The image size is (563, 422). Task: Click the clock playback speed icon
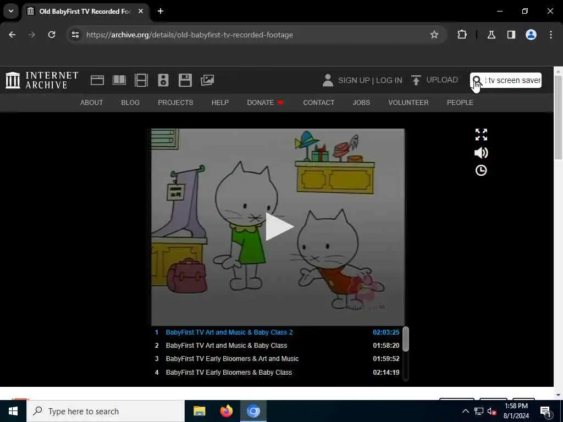481,170
